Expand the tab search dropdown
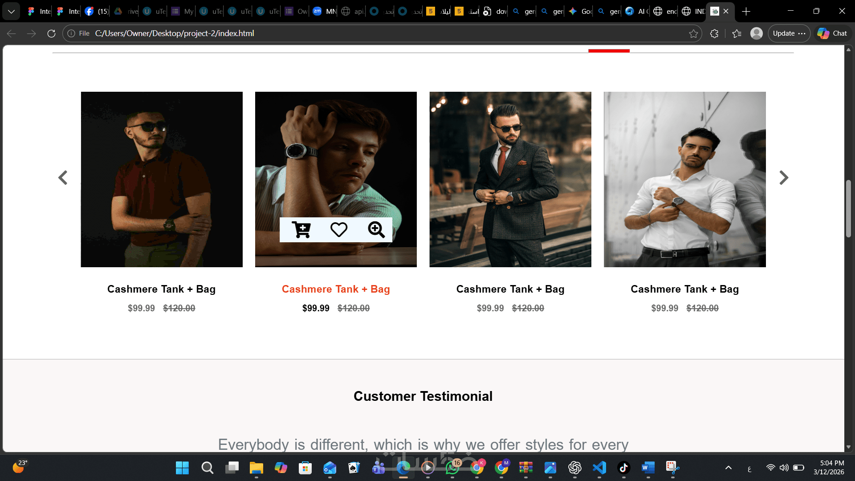855x481 pixels. click(11, 12)
